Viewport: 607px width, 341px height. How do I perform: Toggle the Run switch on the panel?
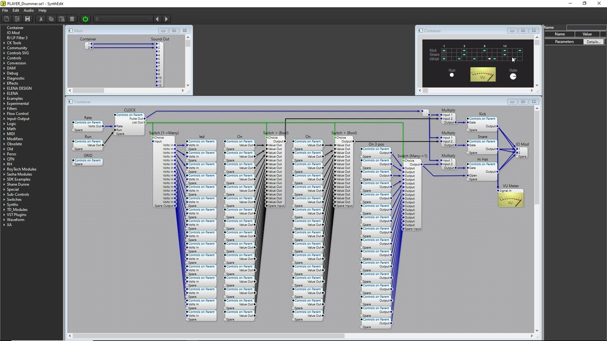(452, 75)
